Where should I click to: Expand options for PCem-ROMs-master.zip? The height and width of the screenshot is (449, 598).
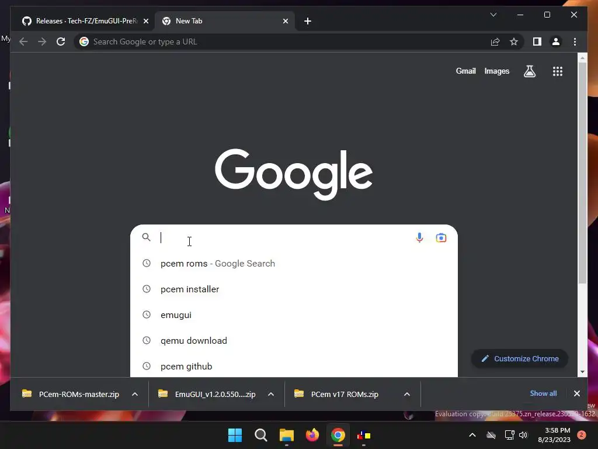tap(135, 394)
